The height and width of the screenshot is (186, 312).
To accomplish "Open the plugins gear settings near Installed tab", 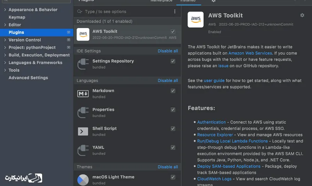I will coord(213,1).
